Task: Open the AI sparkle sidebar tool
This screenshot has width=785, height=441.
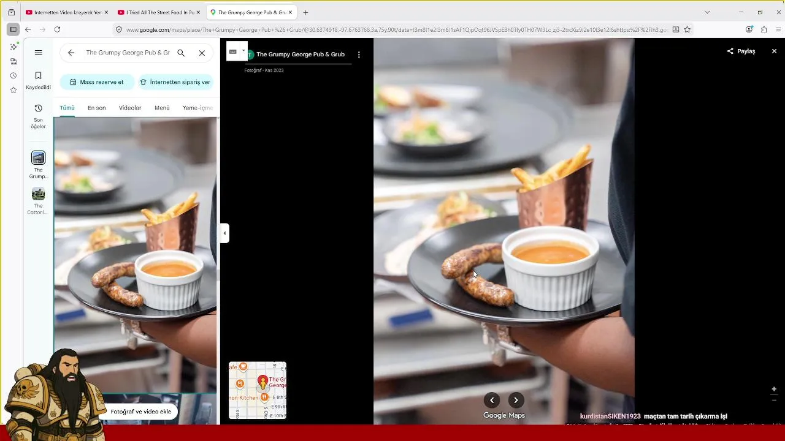Action: 13,47
